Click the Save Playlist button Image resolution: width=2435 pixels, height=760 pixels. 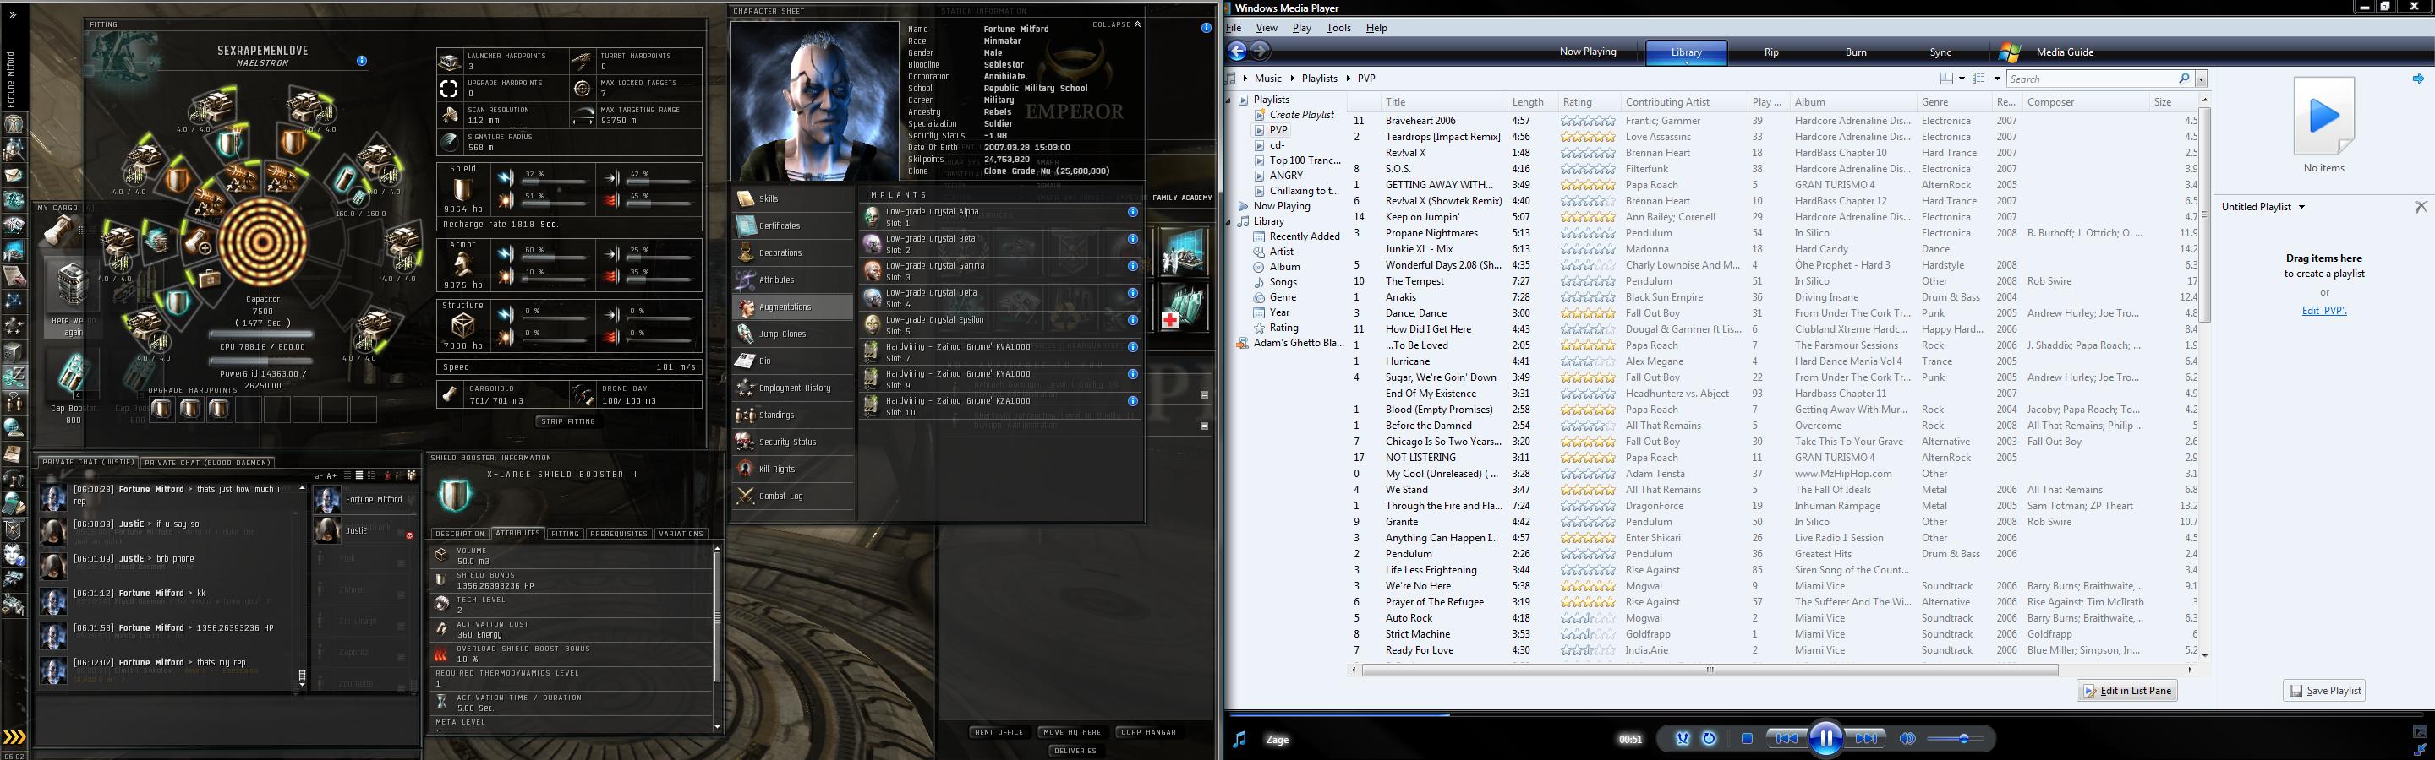tap(2323, 691)
